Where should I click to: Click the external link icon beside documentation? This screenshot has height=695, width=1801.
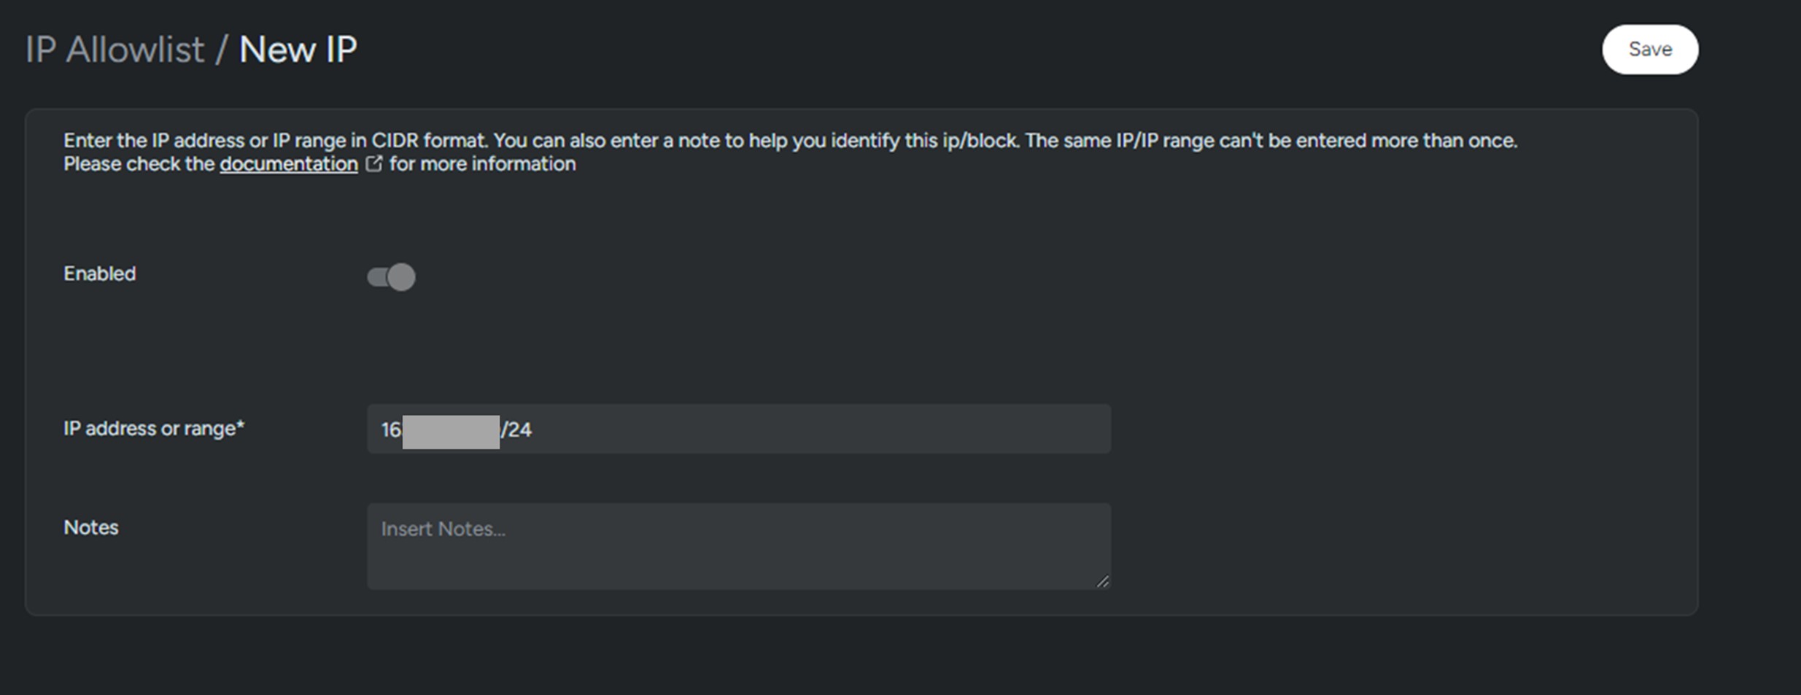[373, 164]
